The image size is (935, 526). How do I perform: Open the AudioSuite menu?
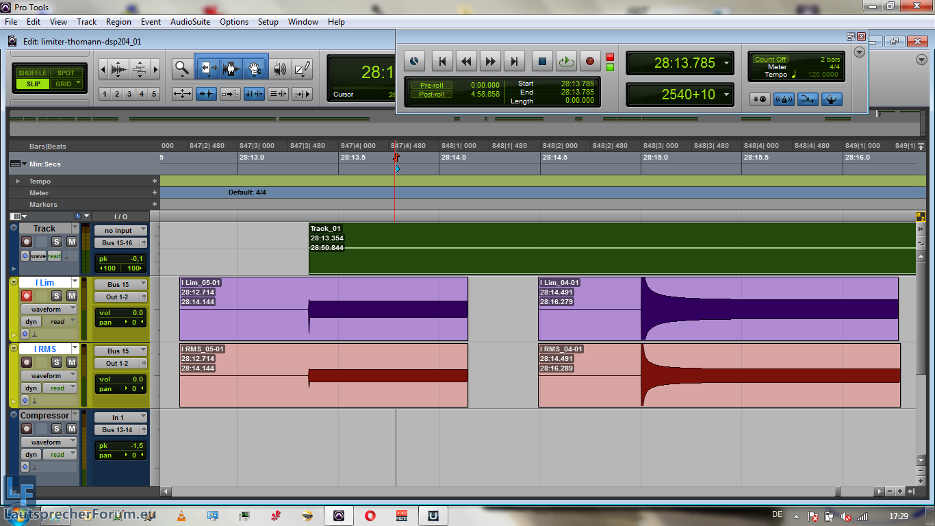tap(190, 22)
